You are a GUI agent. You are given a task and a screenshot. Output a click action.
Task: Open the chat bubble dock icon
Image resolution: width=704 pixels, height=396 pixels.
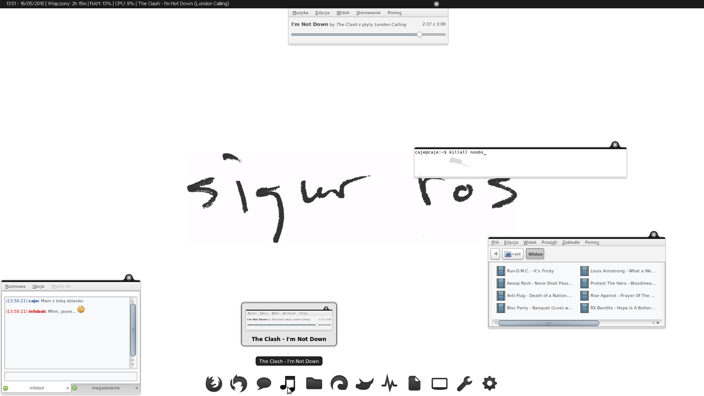click(x=264, y=384)
